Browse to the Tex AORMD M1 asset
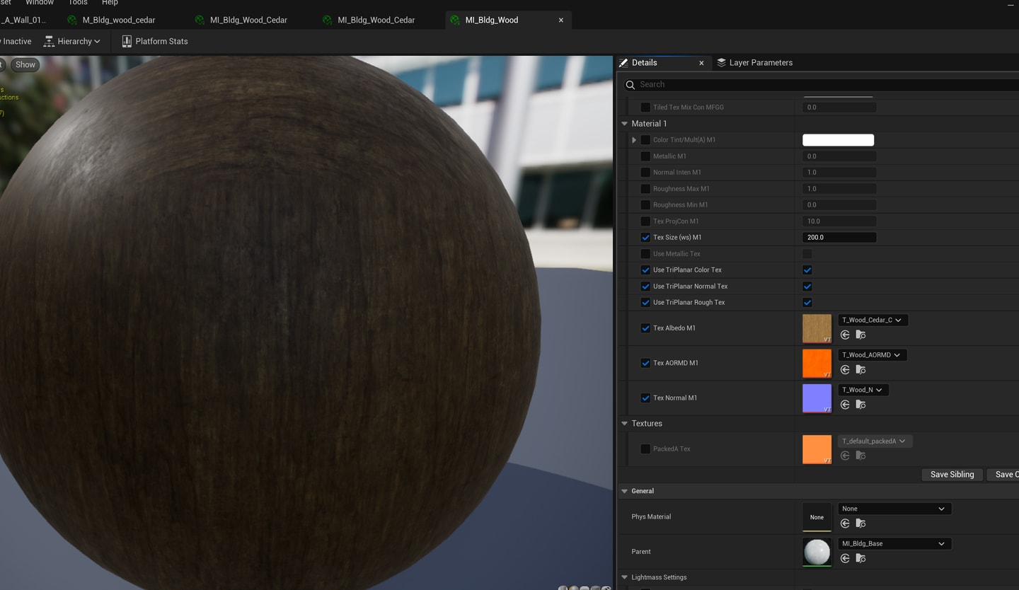The width and height of the screenshot is (1019, 590). coord(860,370)
